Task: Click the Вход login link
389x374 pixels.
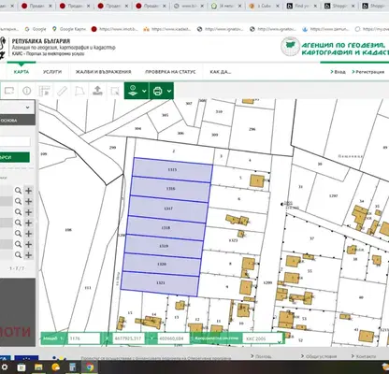Action: tap(339, 72)
